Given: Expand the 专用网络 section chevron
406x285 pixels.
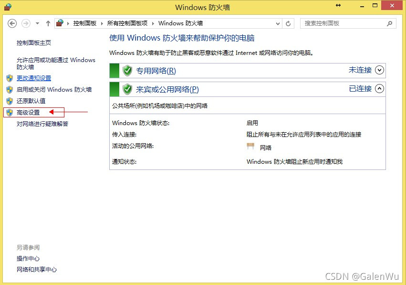Looking at the screenshot, I should click(x=379, y=70).
